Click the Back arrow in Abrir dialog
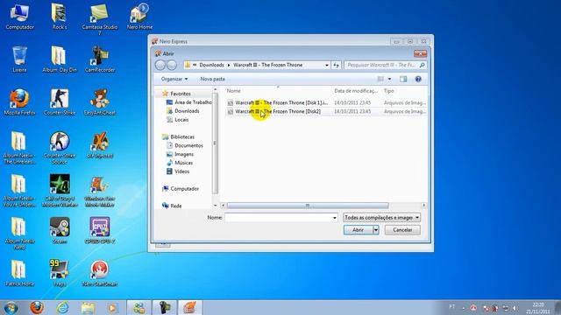 pos(160,65)
